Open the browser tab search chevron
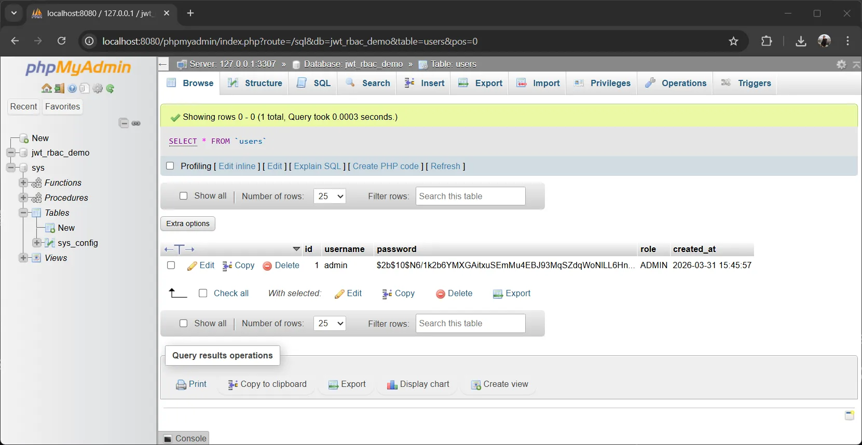Image resolution: width=862 pixels, height=445 pixels. pos(14,13)
